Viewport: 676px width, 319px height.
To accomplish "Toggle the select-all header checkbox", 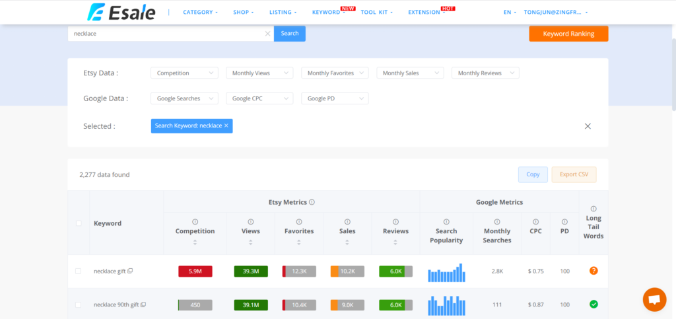I will tap(79, 223).
